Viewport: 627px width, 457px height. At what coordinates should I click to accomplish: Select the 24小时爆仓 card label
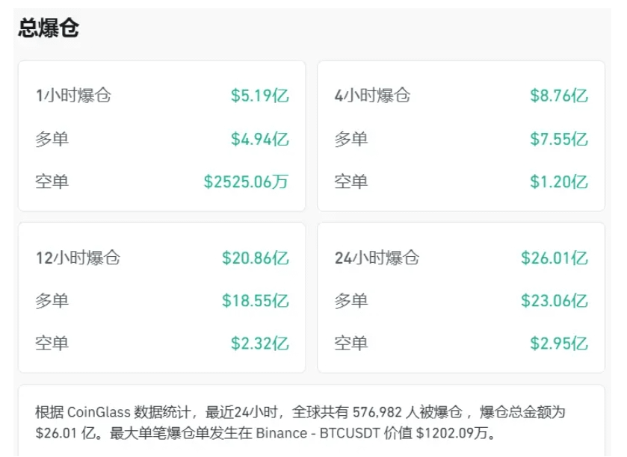pyautogui.click(x=377, y=258)
